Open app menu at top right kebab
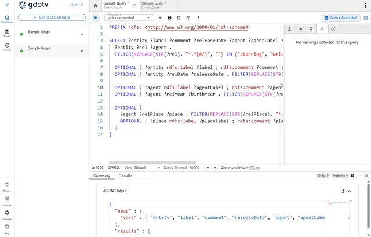The width and height of the screenshot is (371, 237). [365, 6]
